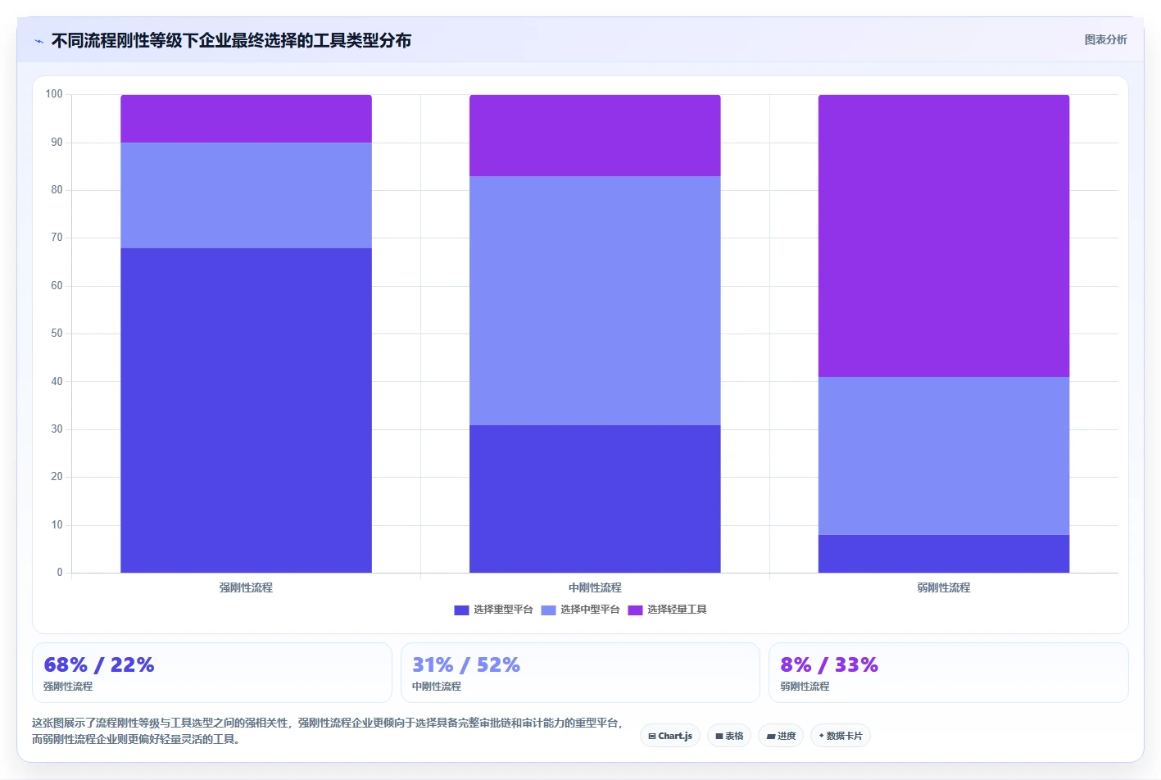Screen dimensions: 1161x780
Task: Click the 中型平台 segment of the 强刚性流程 bar
Action: point(246,196)
